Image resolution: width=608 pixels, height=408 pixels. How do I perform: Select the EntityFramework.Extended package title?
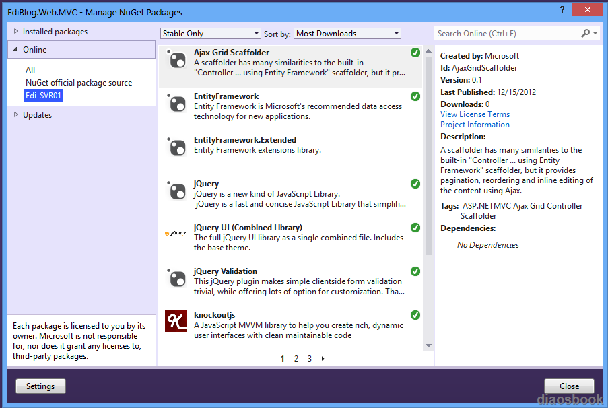[x=245, y=140]
